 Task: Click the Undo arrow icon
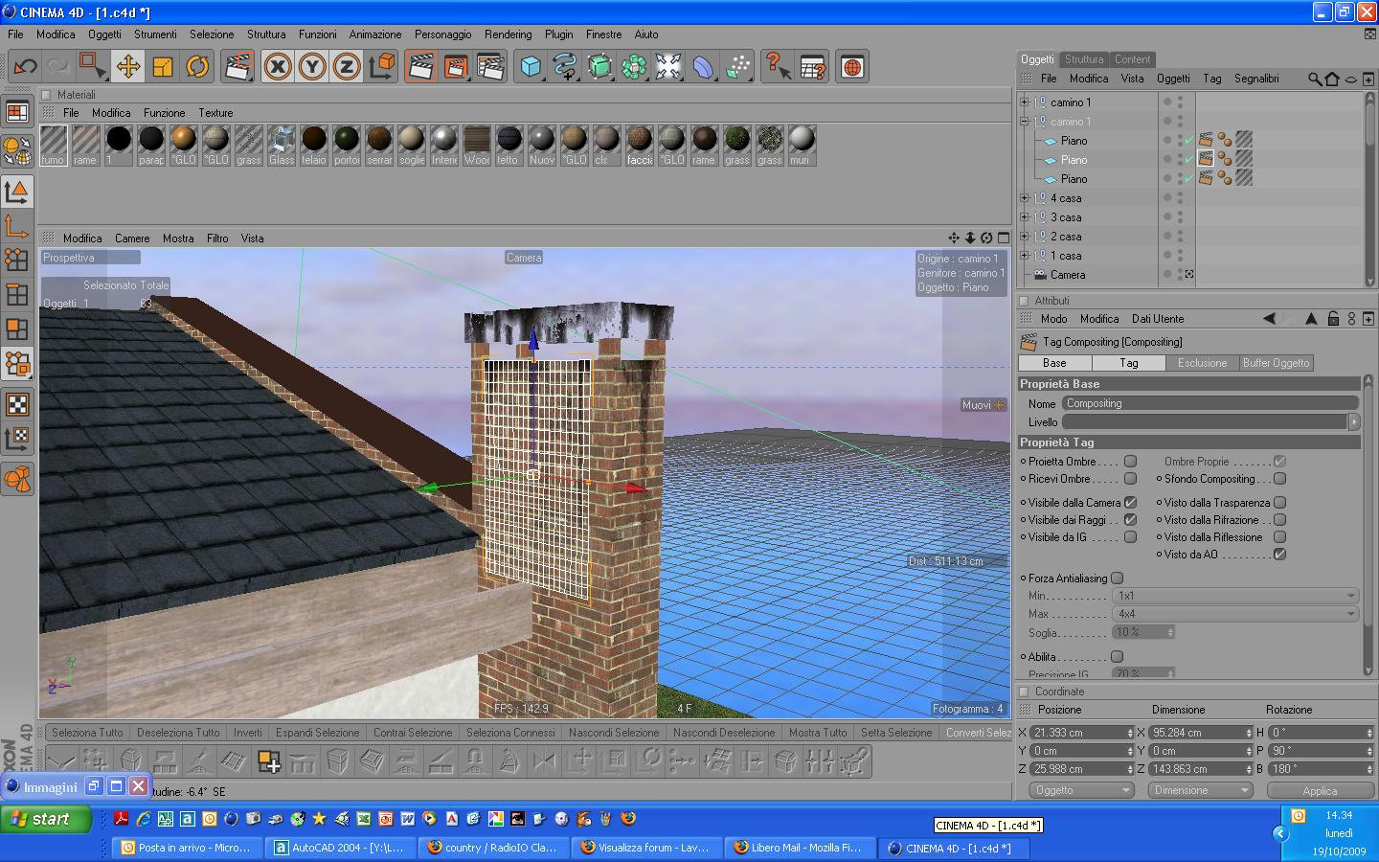point(25,67)
